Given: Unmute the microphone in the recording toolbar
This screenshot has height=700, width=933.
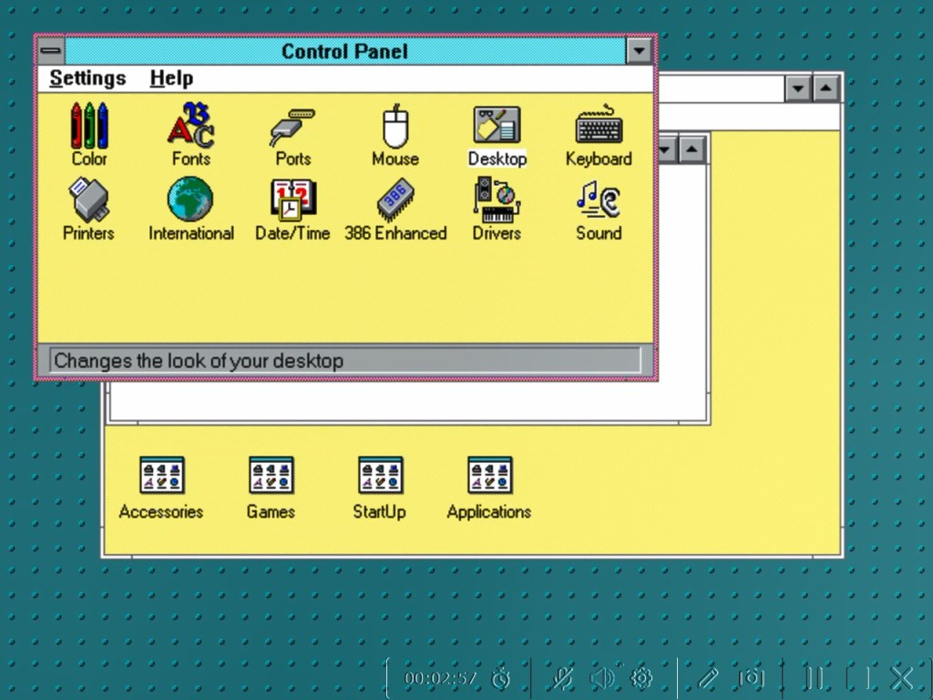Looking at the screenshot, I should 562,678.
